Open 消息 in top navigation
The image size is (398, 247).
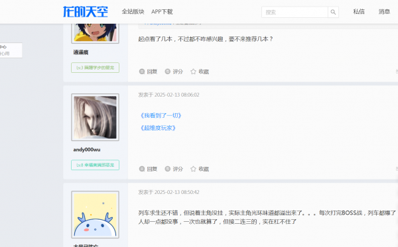(384, 12)
